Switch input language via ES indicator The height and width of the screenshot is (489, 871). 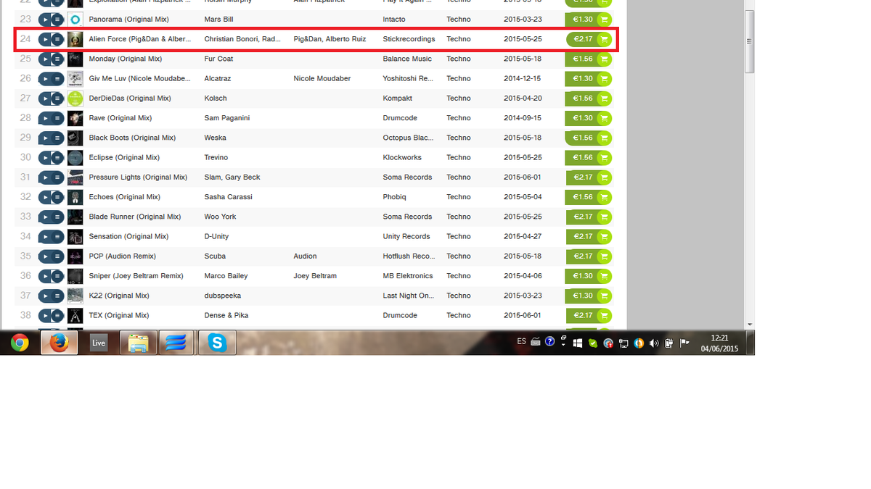point(521,341)
